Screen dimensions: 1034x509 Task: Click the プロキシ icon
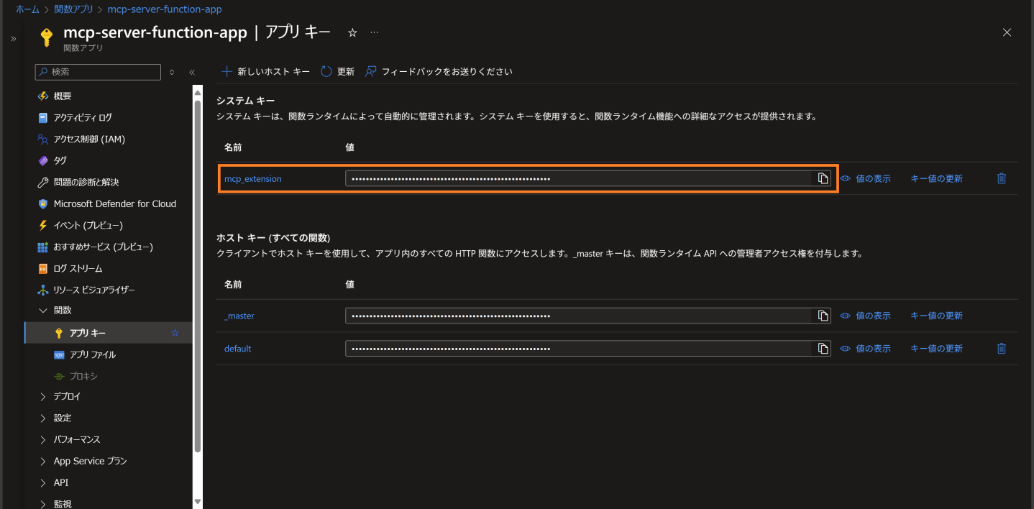tap(59, 376)
